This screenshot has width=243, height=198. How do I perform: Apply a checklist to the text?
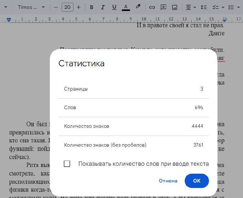215,7
